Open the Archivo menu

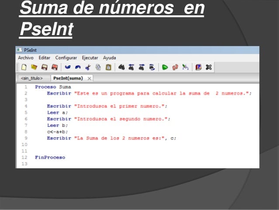tap(26, 58)
